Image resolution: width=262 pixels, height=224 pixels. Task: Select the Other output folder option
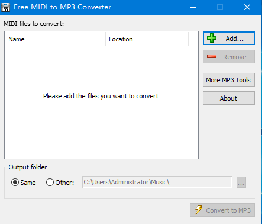click(60, 183)
